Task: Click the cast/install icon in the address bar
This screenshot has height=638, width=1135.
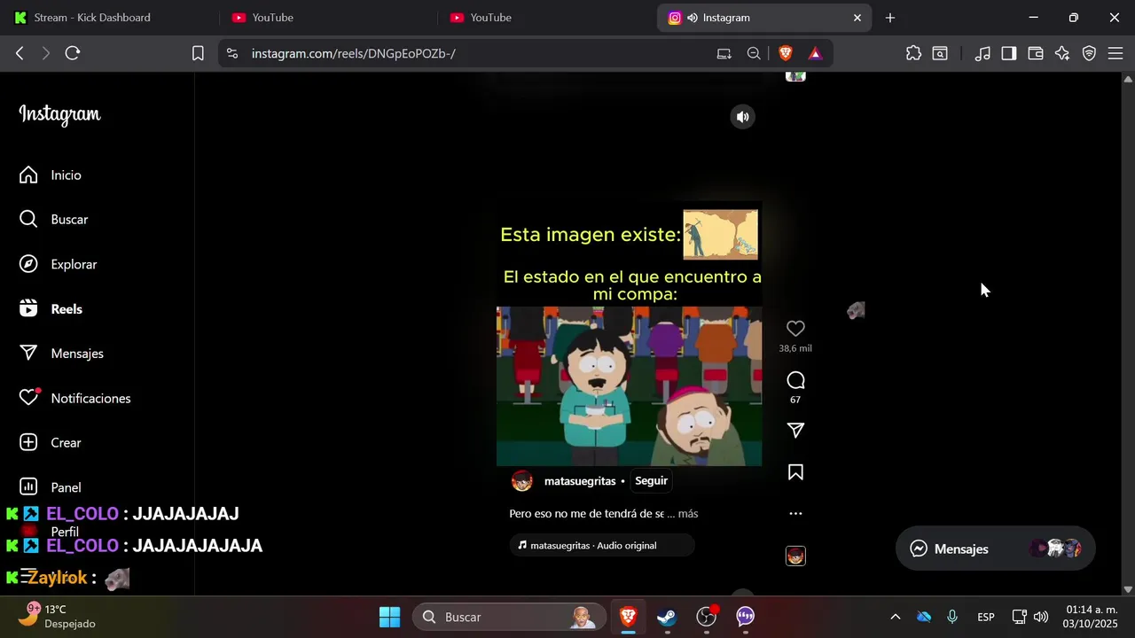Action: pyautogui.click(x=724, y=53)
